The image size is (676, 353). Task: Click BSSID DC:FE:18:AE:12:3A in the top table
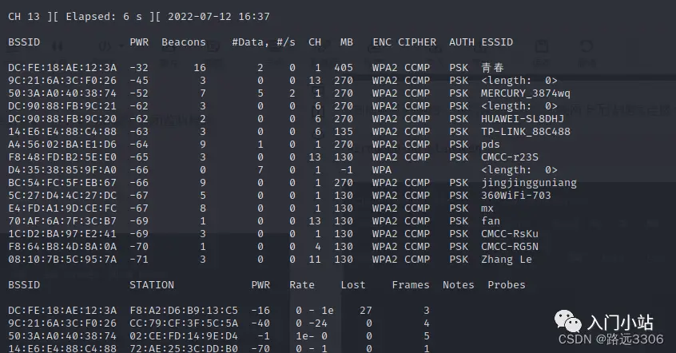[x=62, y=68]
